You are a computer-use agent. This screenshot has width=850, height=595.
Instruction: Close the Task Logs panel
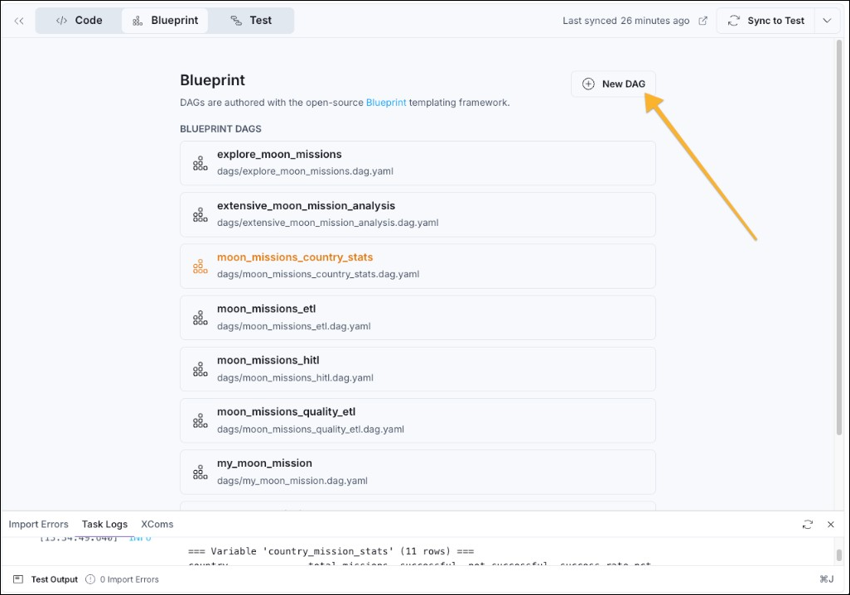pos(831,525)
